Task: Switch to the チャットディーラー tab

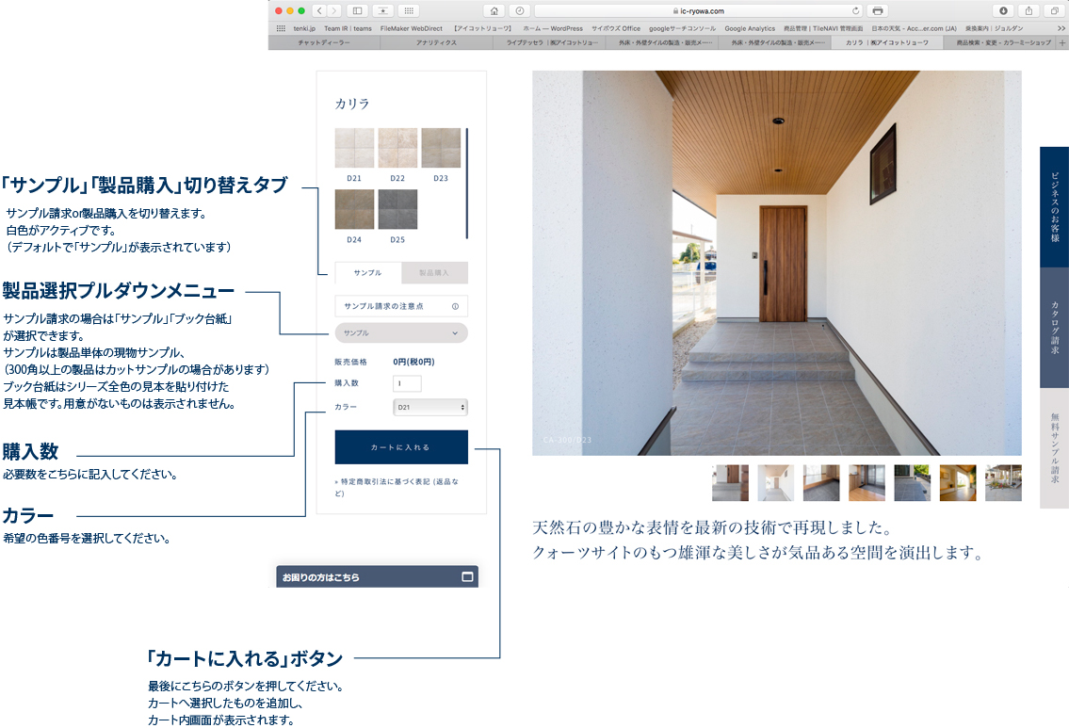Action: 324,43
